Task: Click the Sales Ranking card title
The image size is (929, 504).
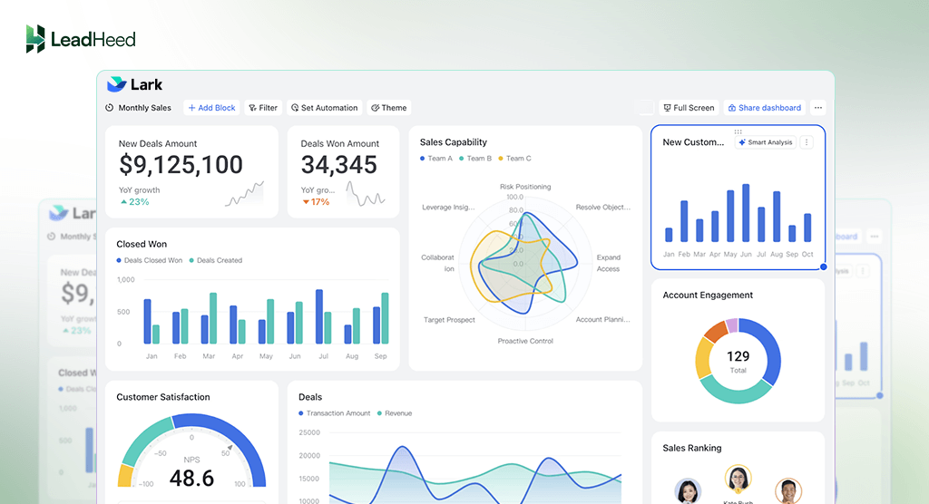Action: [692, 448]
